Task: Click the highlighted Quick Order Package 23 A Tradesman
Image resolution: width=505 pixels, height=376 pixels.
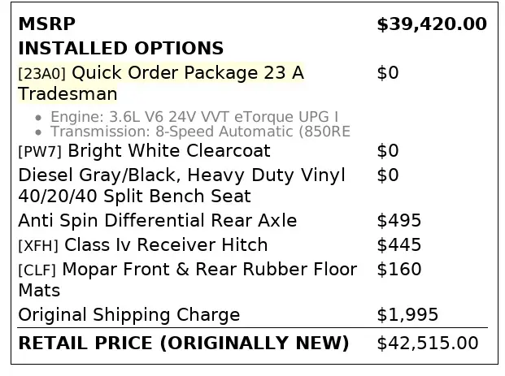Action: pos(188,73)
